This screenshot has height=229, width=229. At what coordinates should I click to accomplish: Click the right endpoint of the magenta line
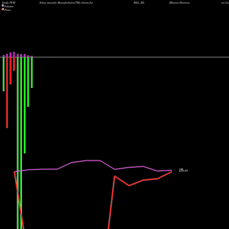point(172,170)
